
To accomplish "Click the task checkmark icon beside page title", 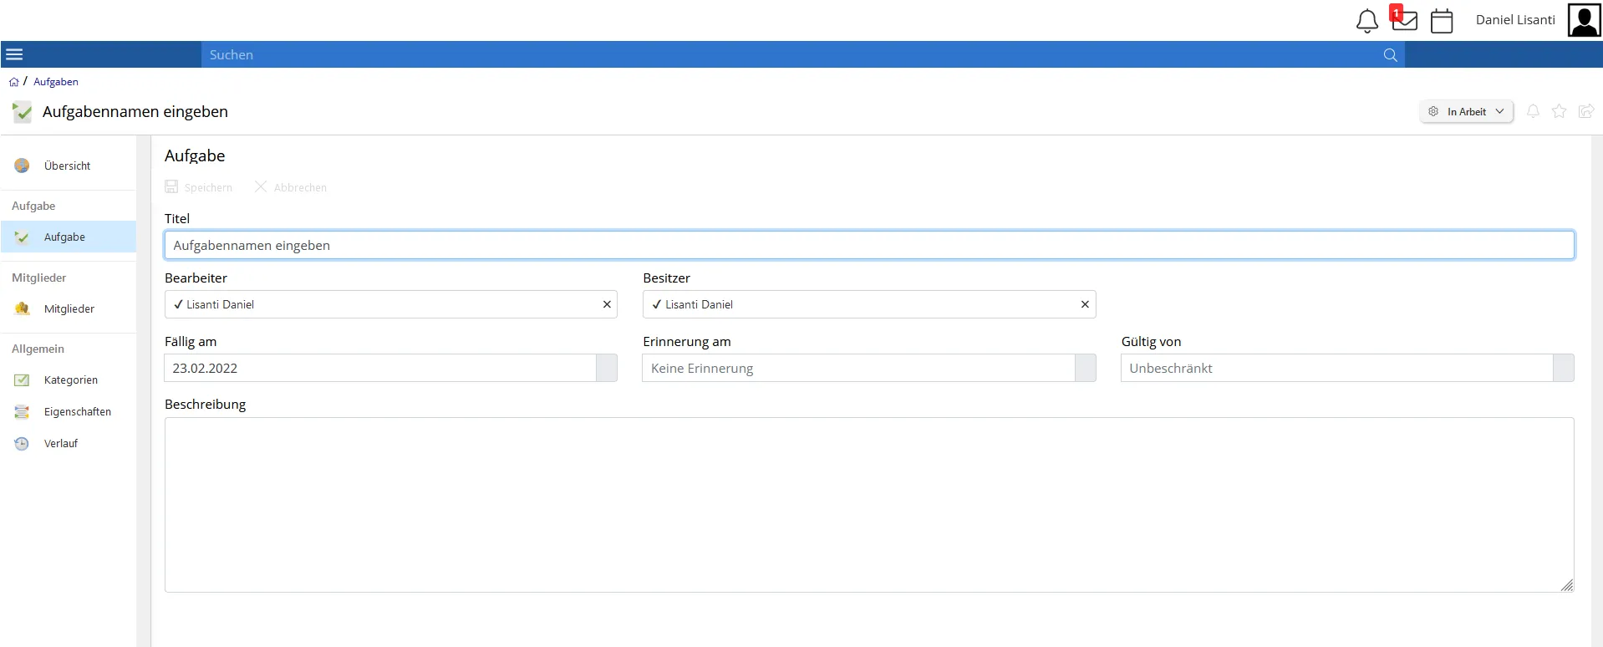I will click(22, 112).
